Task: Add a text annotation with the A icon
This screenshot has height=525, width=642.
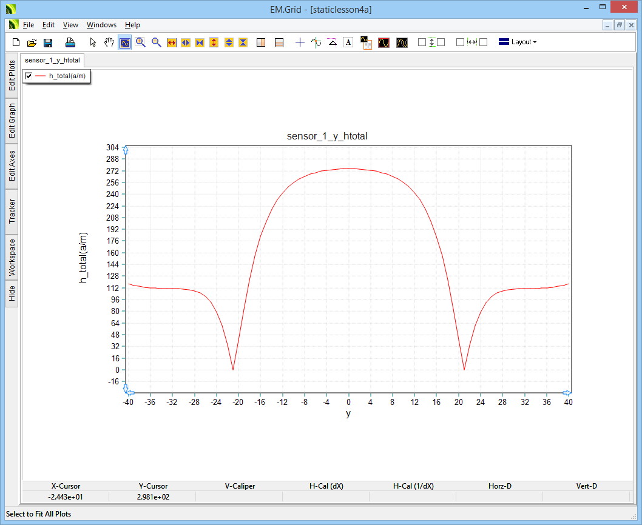Action: [348, 42]
